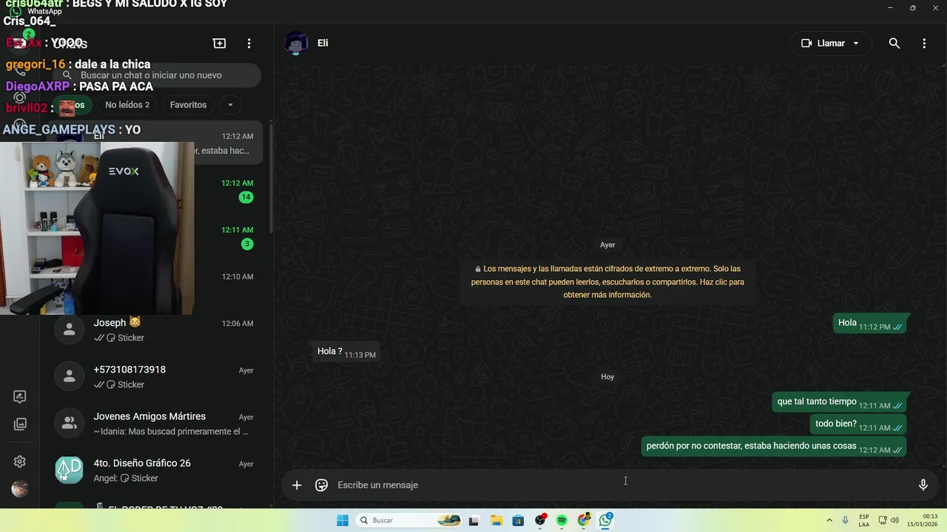947x532 pixels.
Task: Open the Joseph chat
Action: (x=155, y=330)
